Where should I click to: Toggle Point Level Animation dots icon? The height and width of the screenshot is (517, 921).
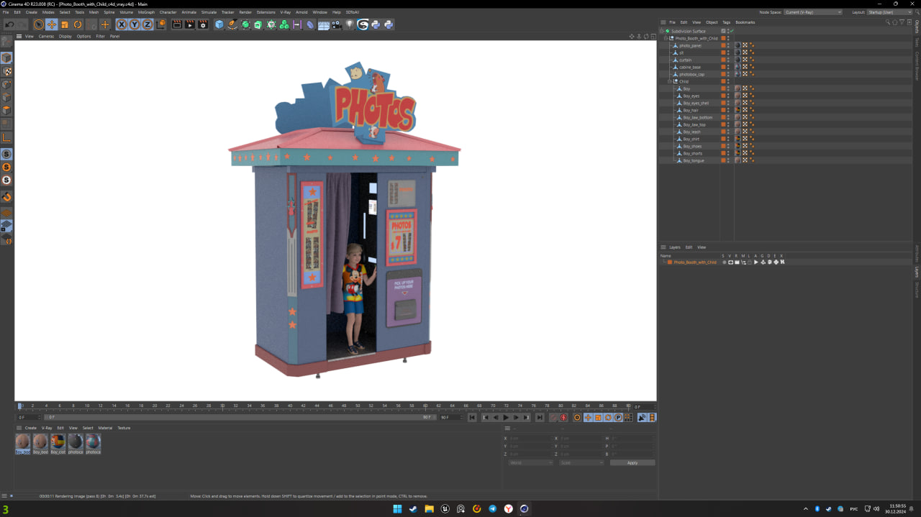628,418
